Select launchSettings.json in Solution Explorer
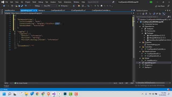 click(x=153, y=44)
